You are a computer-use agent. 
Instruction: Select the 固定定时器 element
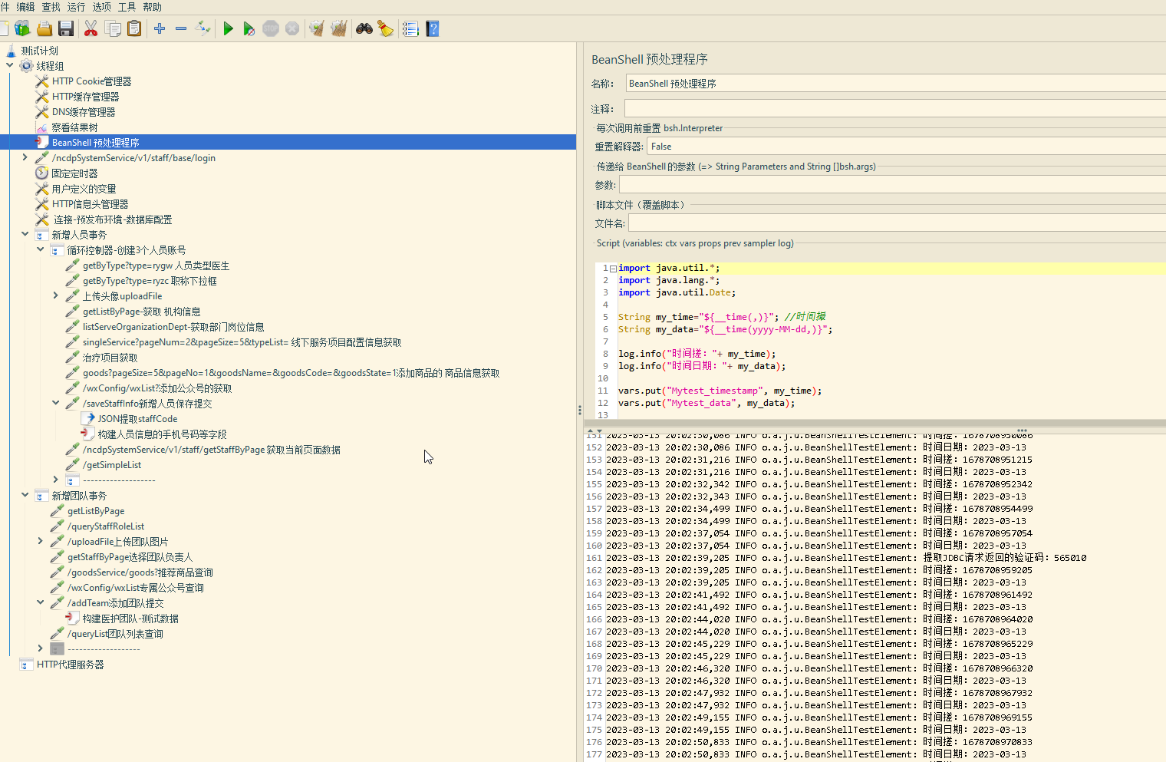point(74,173)
